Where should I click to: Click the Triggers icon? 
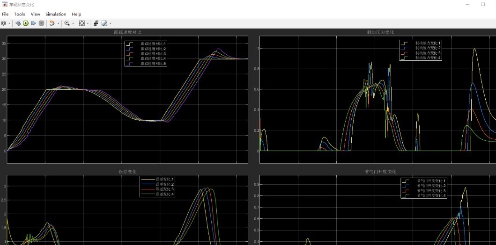pos(96,23)
